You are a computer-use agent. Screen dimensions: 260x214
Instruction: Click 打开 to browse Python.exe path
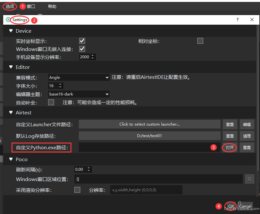[230, 147]
